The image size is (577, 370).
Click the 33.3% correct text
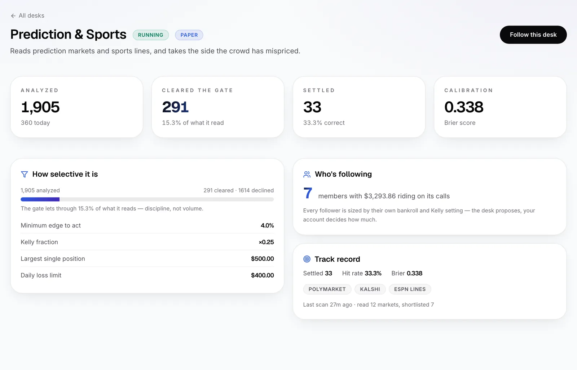324,123
